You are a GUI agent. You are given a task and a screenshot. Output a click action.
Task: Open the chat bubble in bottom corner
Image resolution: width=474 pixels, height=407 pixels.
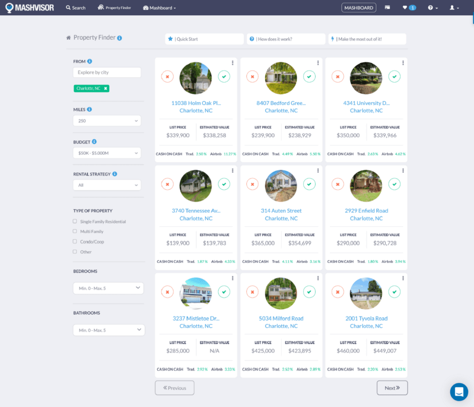tap(459, 392)
